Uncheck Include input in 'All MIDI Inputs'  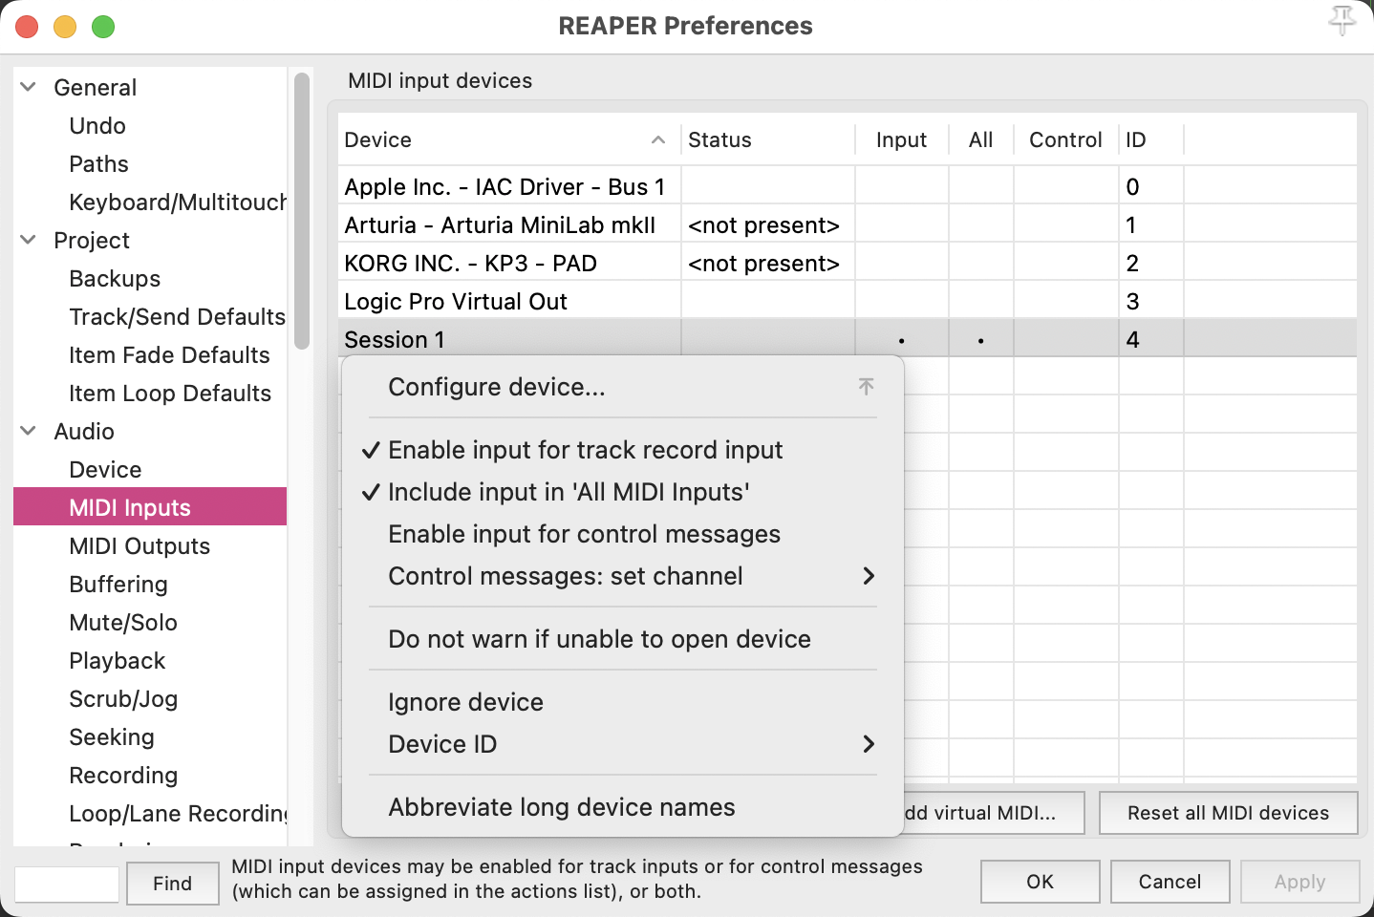click(623, 492)
